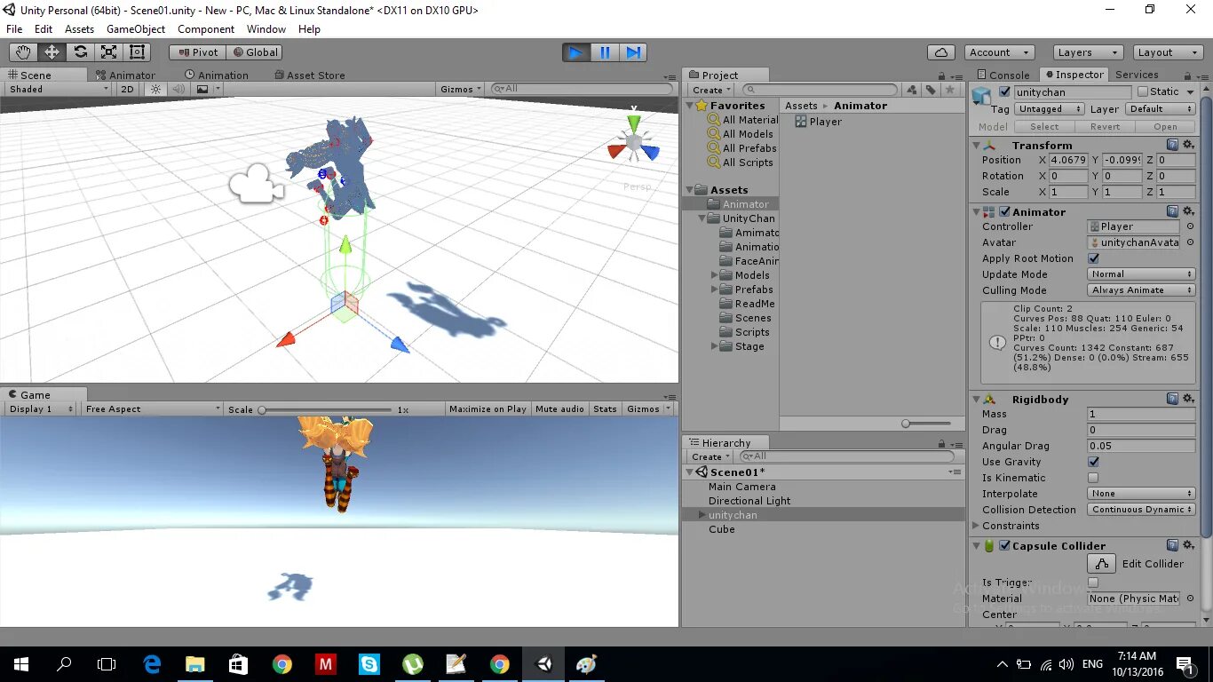
Task: Enable the Static checkbox
Action: point(1143,91)
